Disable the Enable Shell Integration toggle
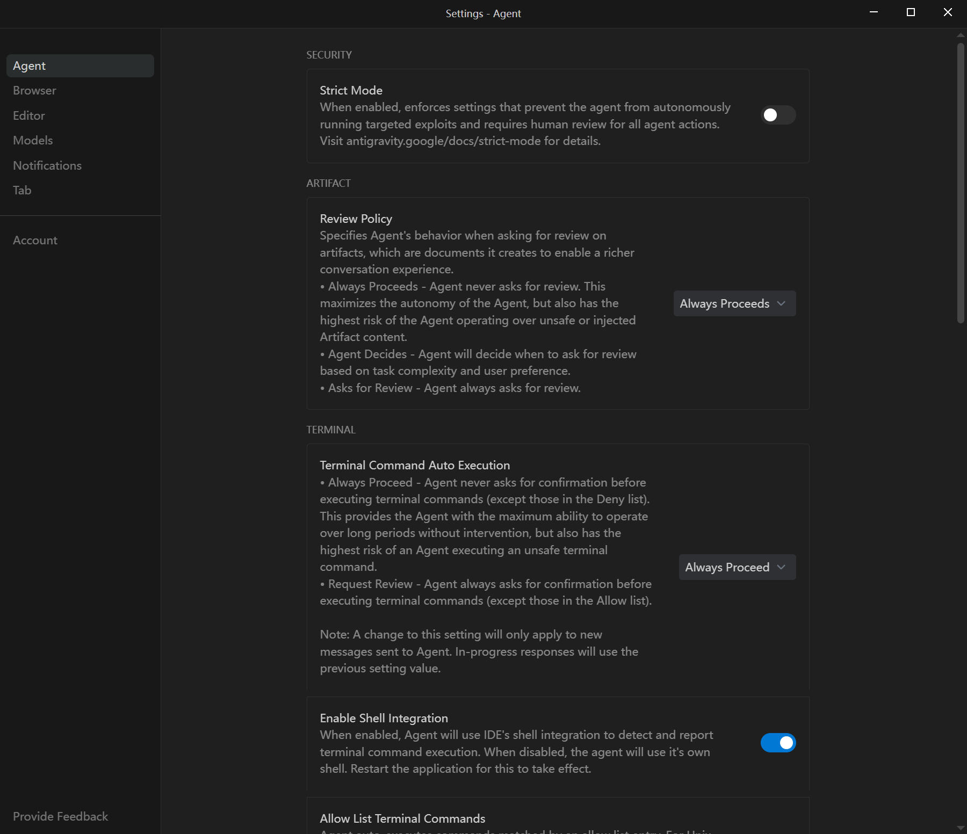The height and width of the screenshot is (834, 967). 777,743
